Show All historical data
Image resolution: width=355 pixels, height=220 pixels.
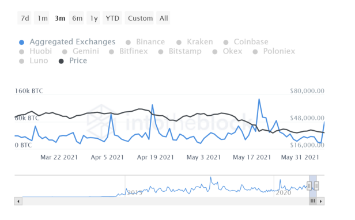click(163, 18)
